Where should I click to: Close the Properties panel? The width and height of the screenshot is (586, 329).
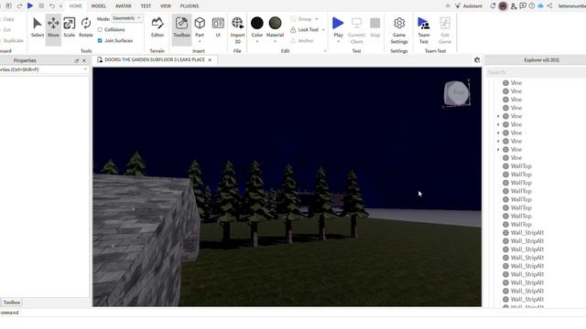click(84, 60)
